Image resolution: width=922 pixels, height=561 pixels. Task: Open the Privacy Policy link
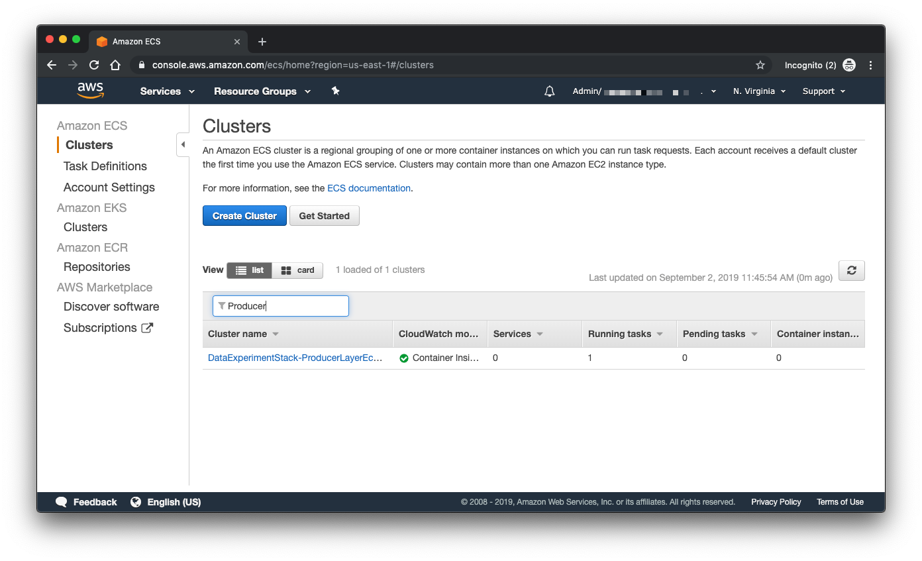[776, 502]
